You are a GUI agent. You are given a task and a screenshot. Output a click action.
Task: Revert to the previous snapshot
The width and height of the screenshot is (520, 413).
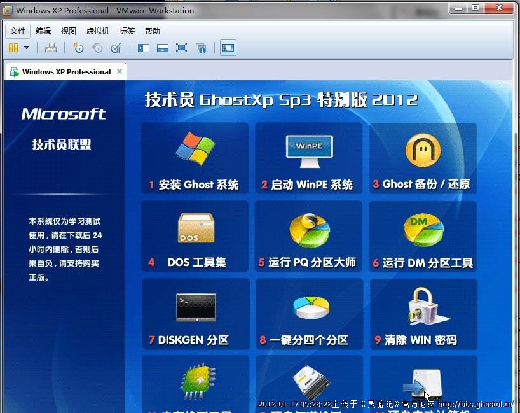point(97,48)
